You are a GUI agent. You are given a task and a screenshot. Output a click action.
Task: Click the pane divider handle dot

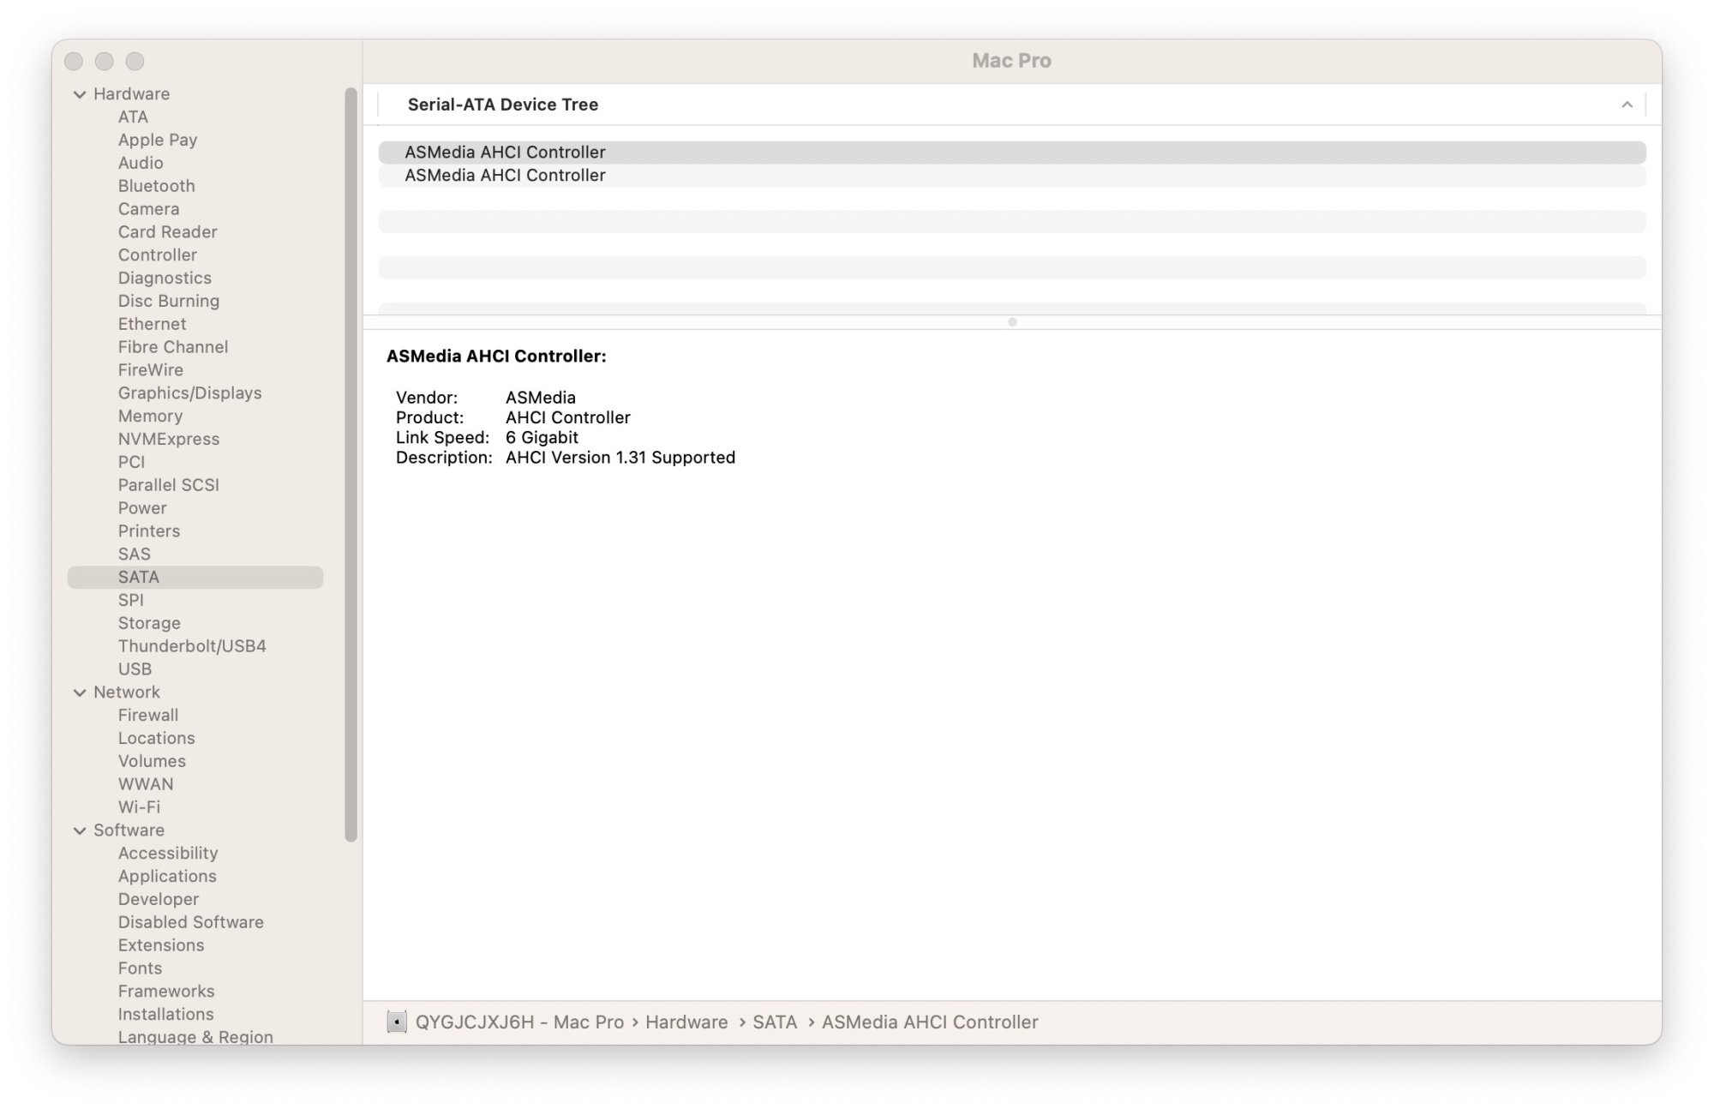1012,322
